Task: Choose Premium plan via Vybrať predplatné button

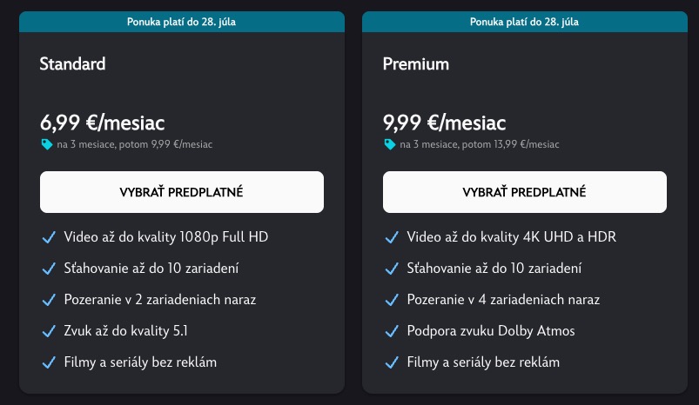Action: [x=525, y=192]
